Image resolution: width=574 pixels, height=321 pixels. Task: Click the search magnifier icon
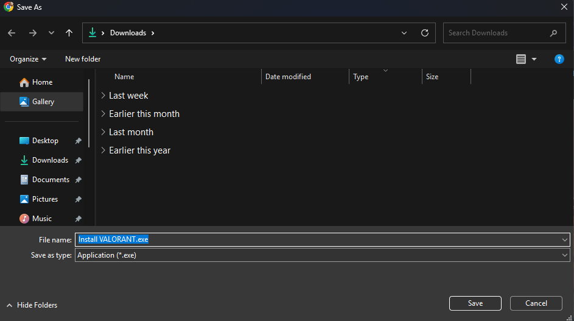553,33
